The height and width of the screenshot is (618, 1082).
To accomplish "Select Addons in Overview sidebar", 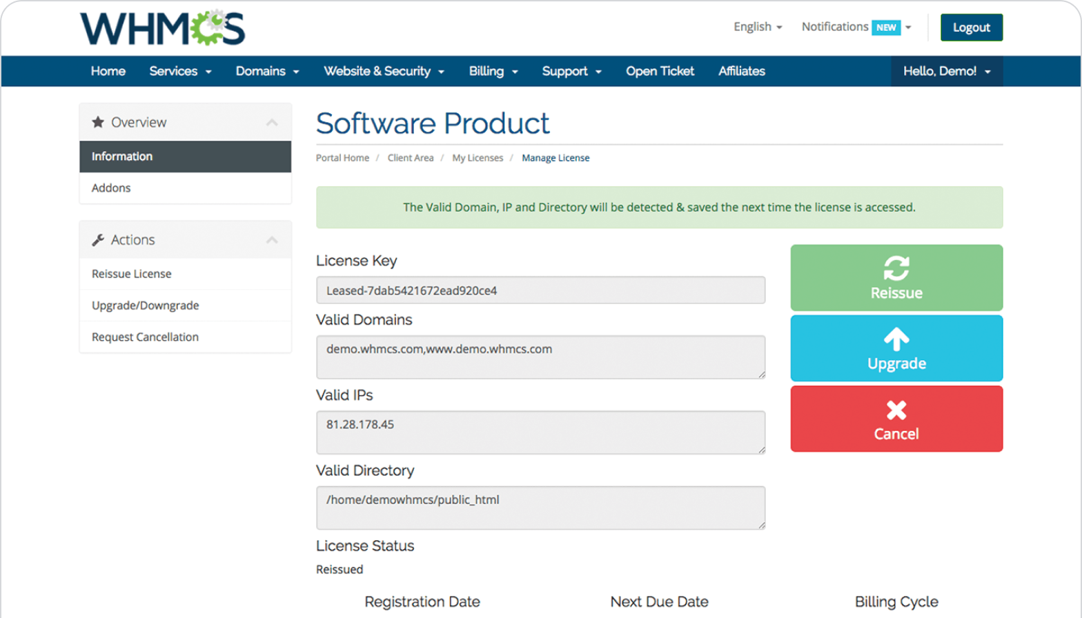I will [185, 188].
